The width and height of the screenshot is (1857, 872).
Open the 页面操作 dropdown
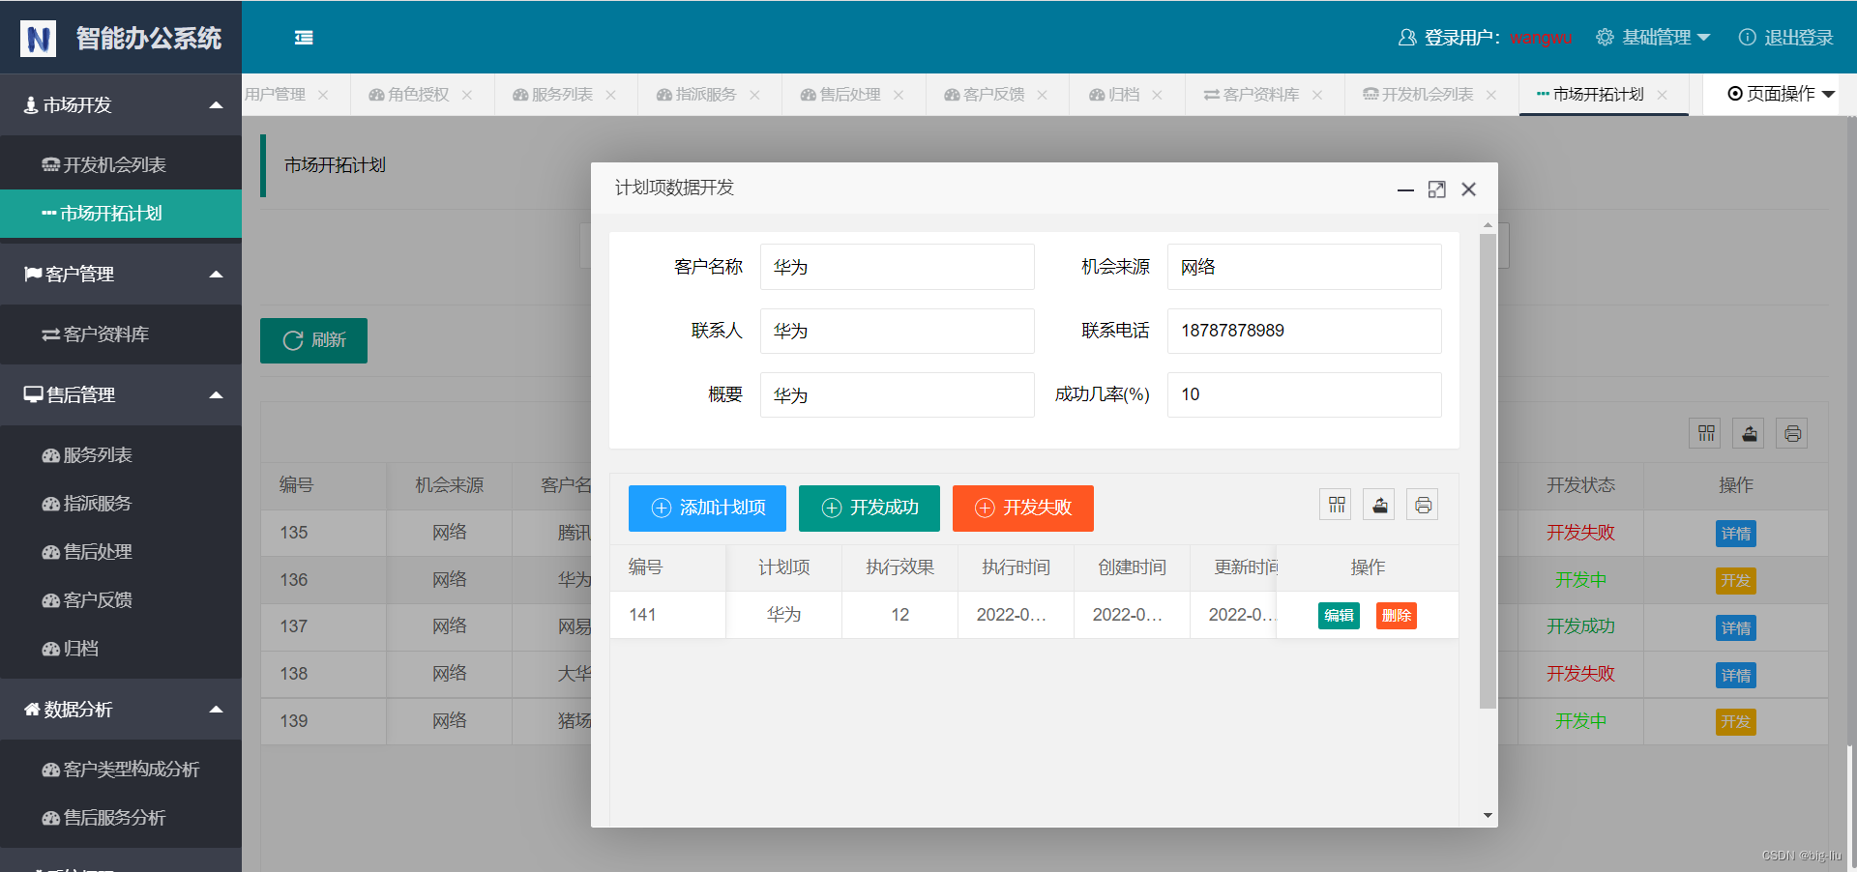click(x=1782, y=94)
